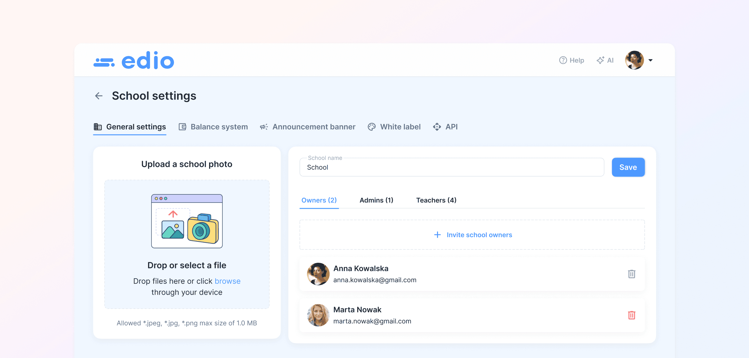
Task: Select the Owners tab
Action: (319, 200)
